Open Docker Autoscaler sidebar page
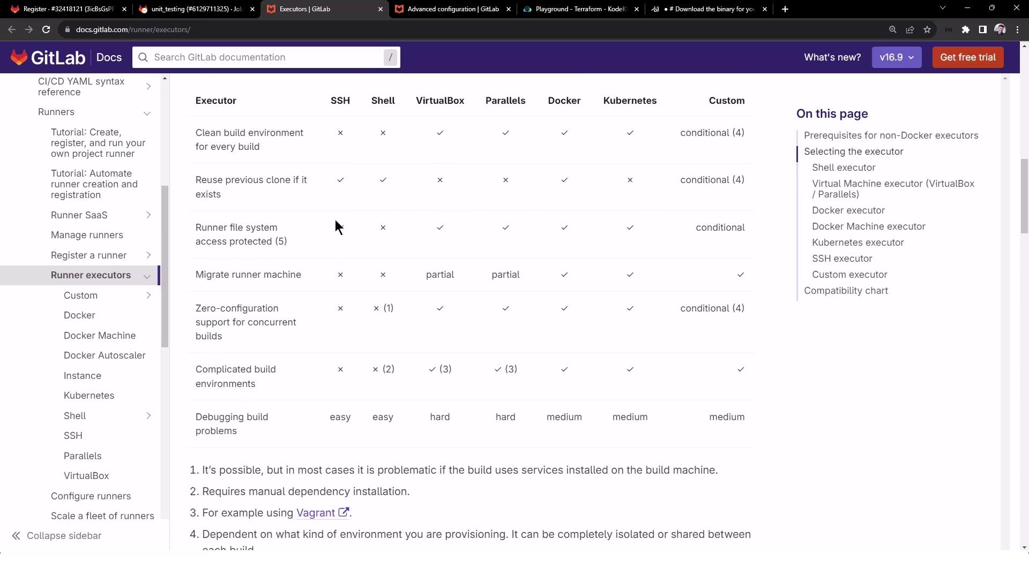The image size is (1029, 578). 105,355
